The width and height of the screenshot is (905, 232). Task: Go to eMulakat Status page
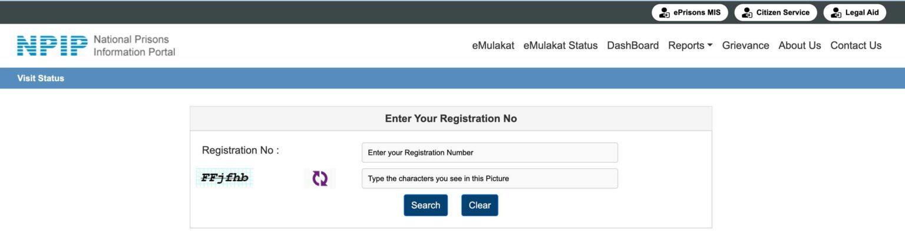click(x=560, y=45)
